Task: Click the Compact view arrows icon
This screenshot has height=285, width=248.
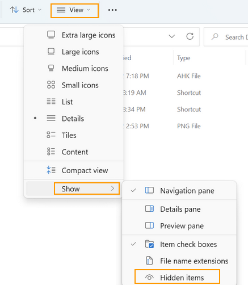Action: (51, 170)
